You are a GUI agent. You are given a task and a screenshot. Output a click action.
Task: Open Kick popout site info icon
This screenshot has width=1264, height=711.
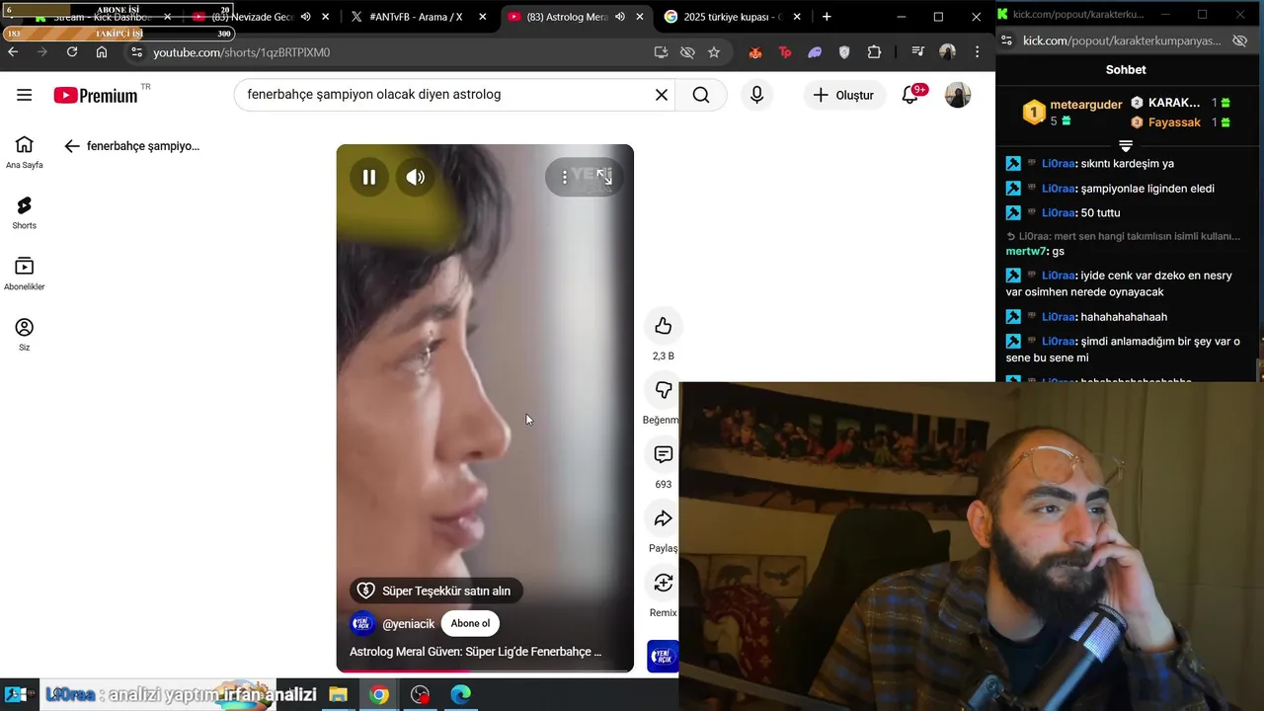click(1006, 40)
